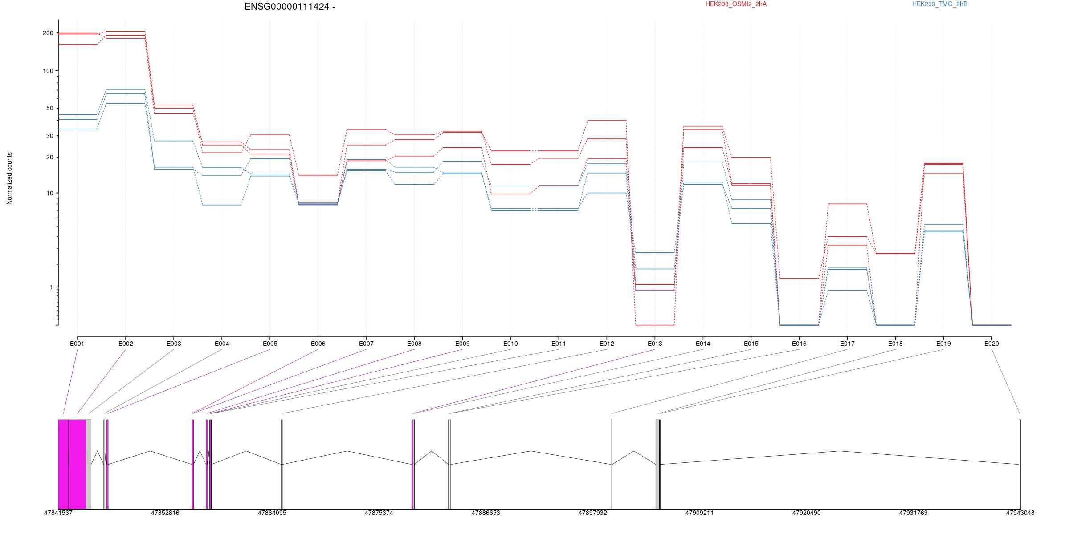Click exon label E004

click(222, 344)
